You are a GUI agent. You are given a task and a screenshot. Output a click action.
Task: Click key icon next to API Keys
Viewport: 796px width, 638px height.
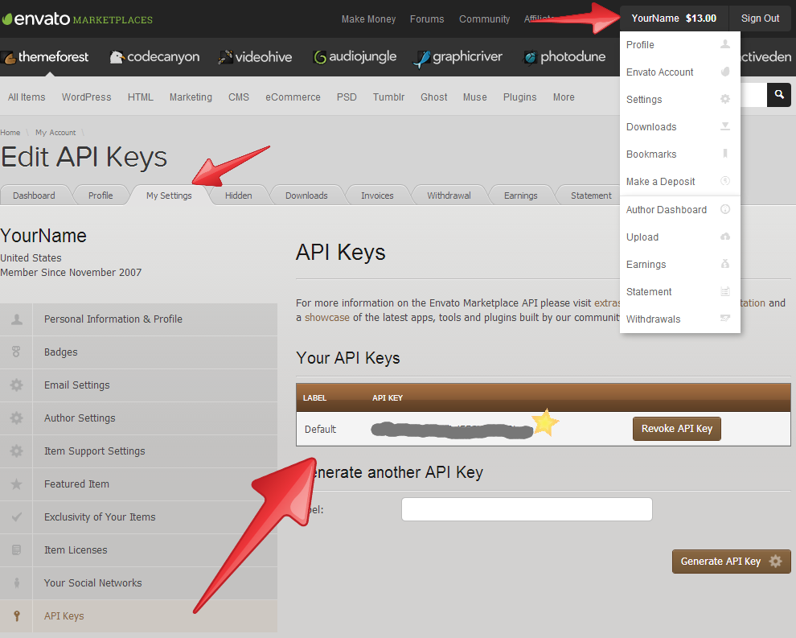17,615
